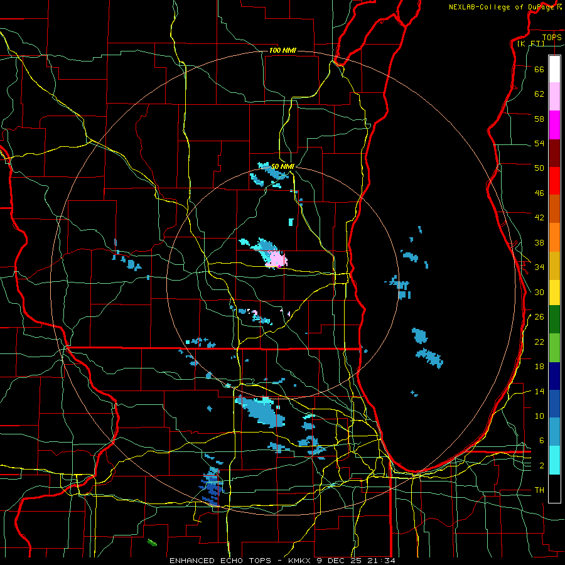Click the "21:34" timestamp in the caption

[382, 561]
